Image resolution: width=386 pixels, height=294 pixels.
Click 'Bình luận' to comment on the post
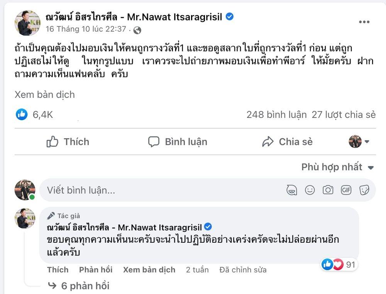tap(178, 142)
